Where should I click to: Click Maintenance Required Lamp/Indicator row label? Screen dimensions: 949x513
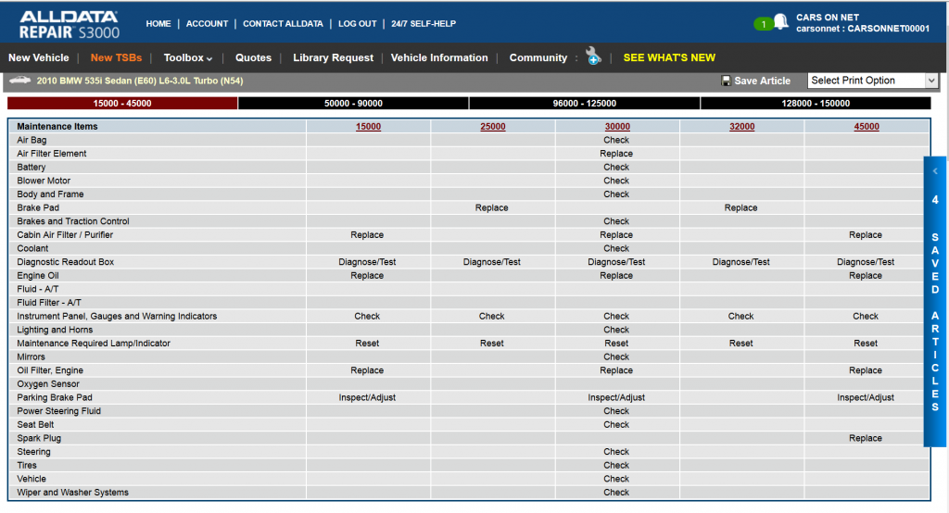(94, 343)
